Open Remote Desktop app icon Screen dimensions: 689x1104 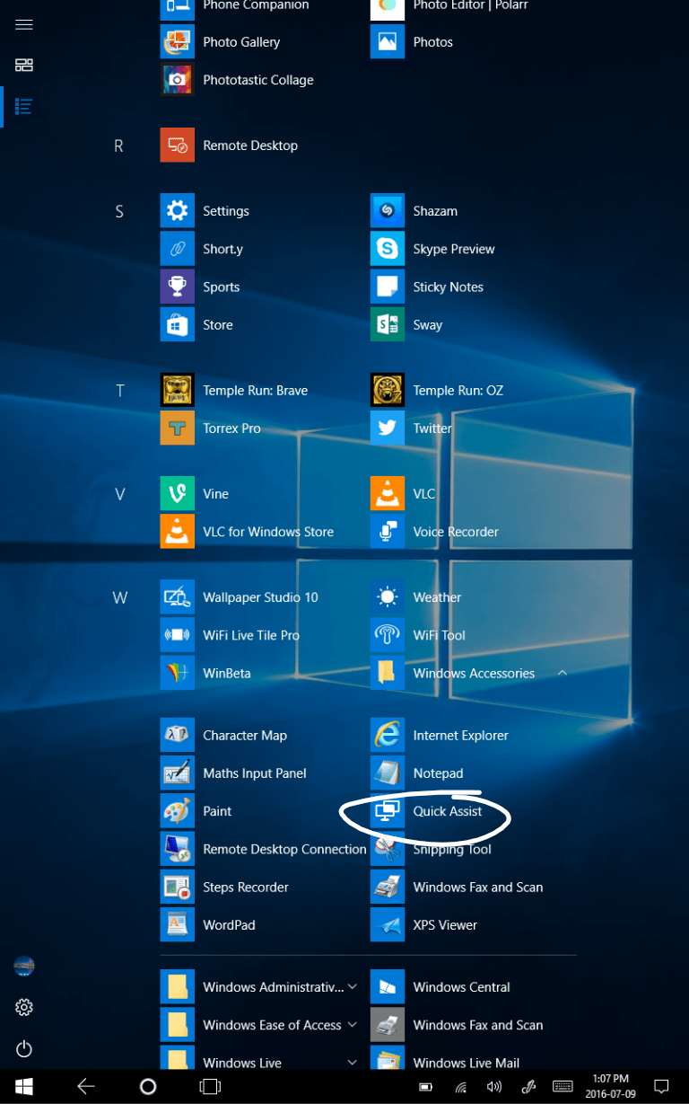click(x=178, y=145)
